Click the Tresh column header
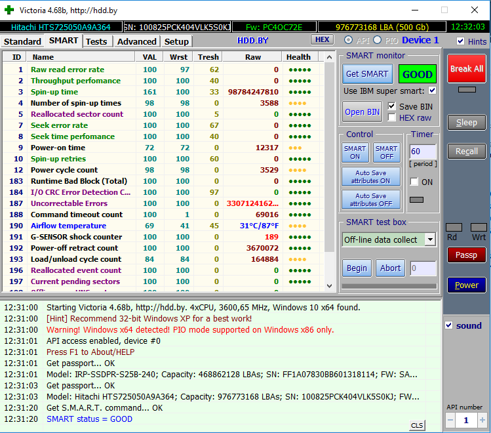The width and height of the screenshot is (491, 433). coord(208,57)
